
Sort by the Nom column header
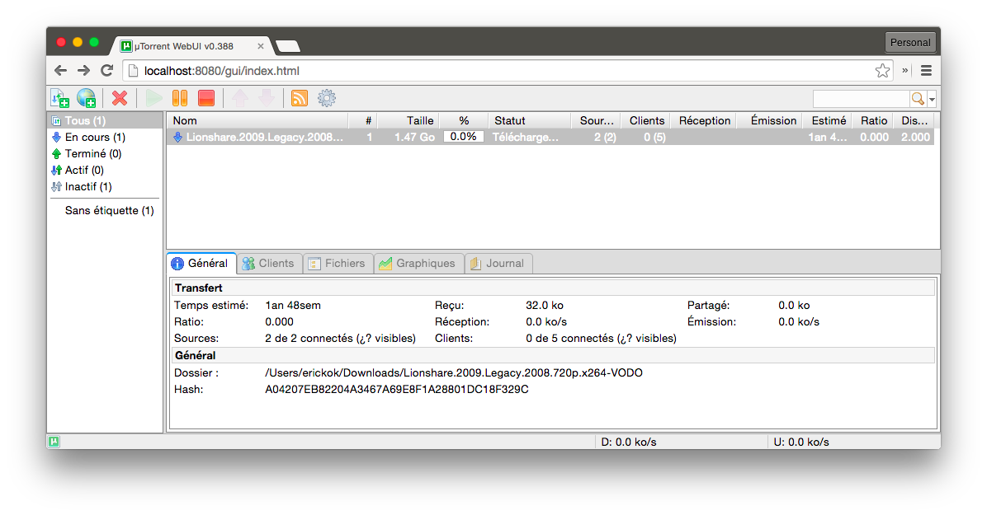click(257, 121)
